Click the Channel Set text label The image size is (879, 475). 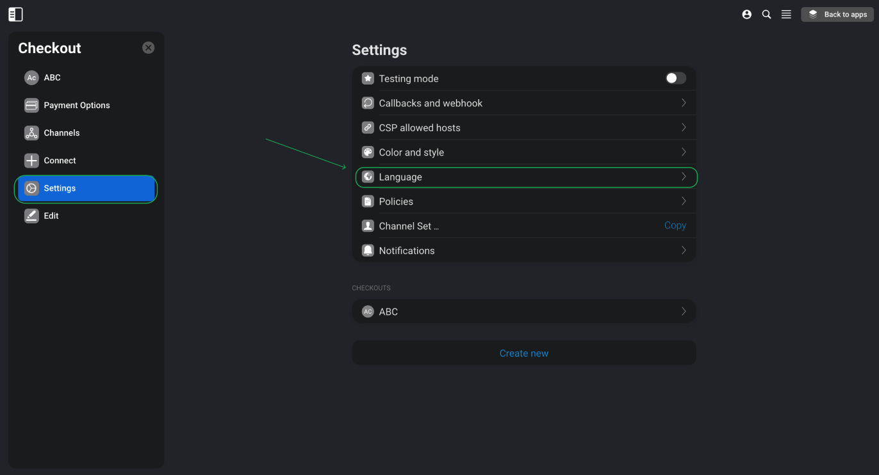[x=409, y=226]
